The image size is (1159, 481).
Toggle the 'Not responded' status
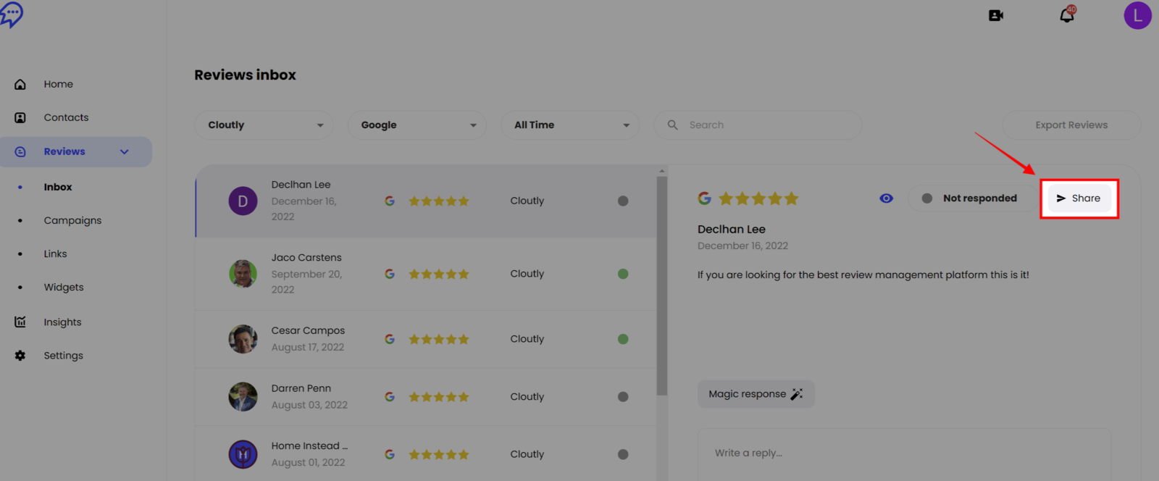click(971, 198)
